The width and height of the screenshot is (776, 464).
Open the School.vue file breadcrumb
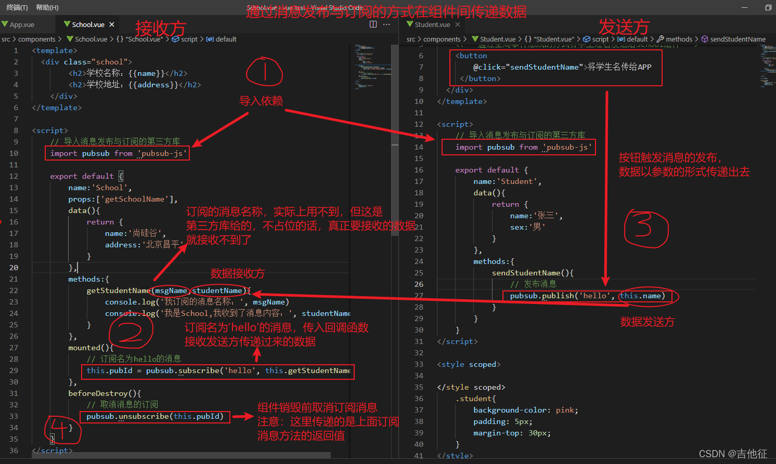tap(91, 39)
